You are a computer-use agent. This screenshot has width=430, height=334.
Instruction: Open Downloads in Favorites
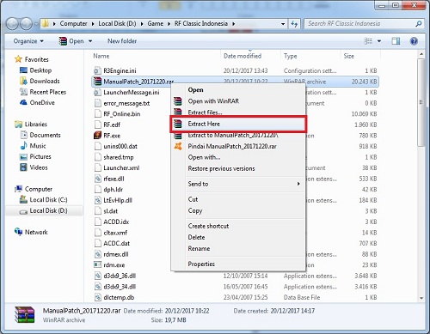[x=45, y=81]
